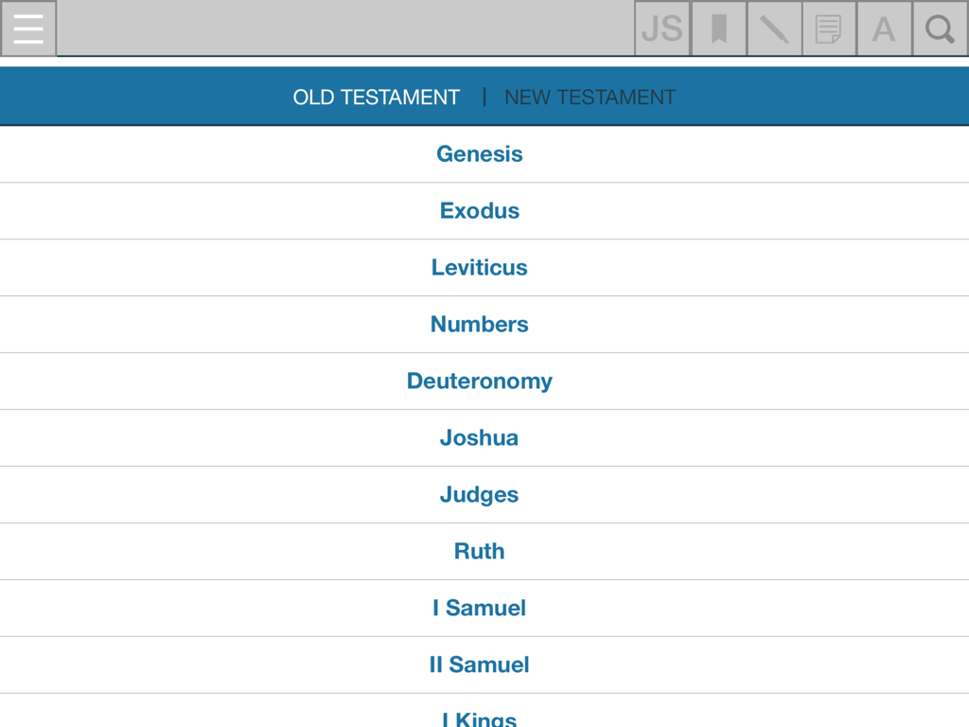Open the hamburger navigation menu
Image resolution: width=969 pixels, height=727 pixels.
tap(28, 28)
